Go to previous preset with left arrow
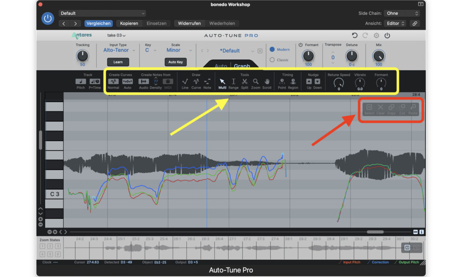The image size is (462, 277). coord(64,23)
